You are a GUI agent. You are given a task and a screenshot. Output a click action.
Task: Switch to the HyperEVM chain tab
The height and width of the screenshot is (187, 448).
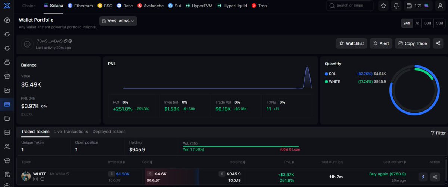pyautogui.click(x=199, y=6)
